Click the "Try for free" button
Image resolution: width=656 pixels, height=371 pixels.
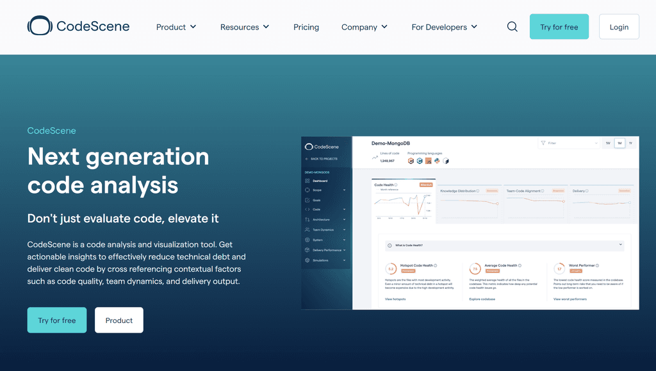(559, 26)
